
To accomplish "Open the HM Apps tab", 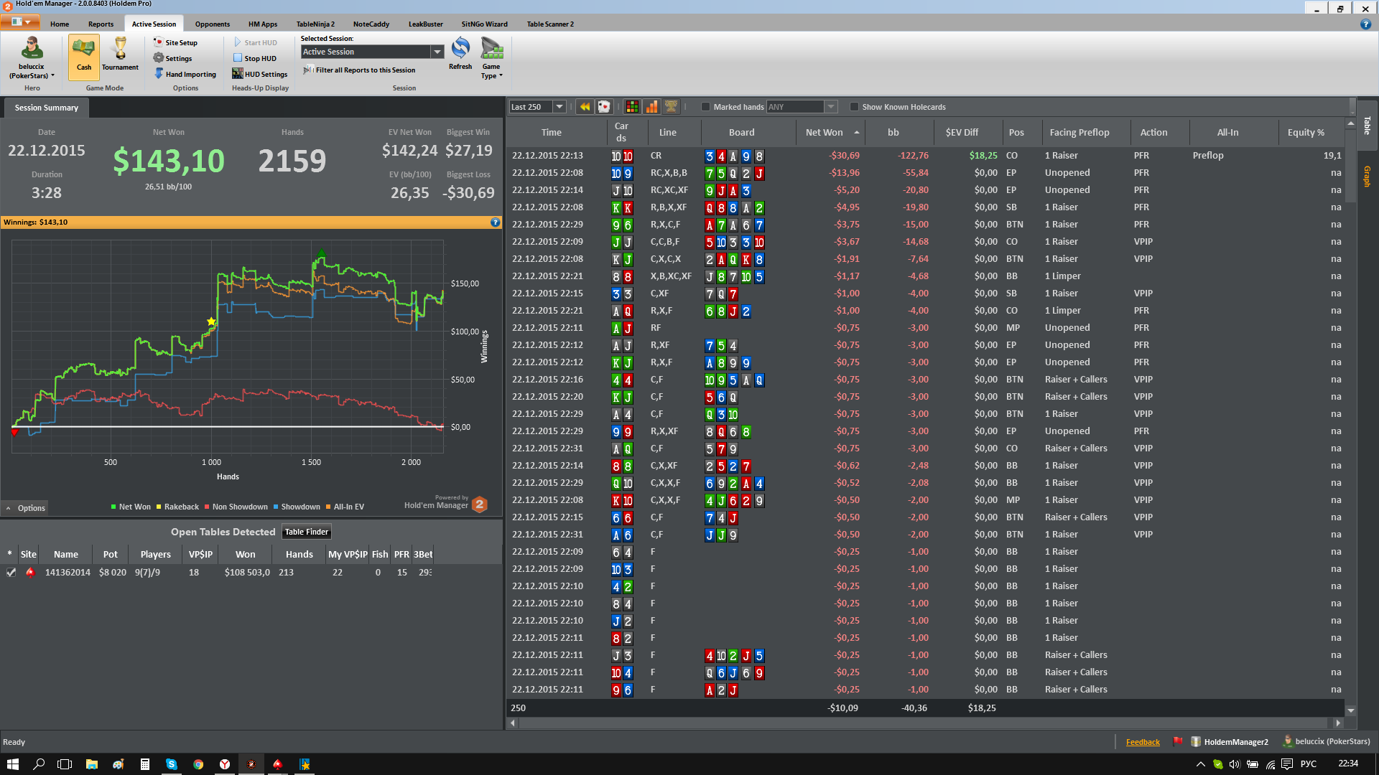I will (263, 24).
